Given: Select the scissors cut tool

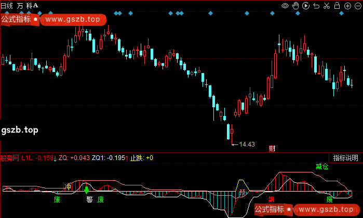Looking at the screenshot, I should coord(326,6).
